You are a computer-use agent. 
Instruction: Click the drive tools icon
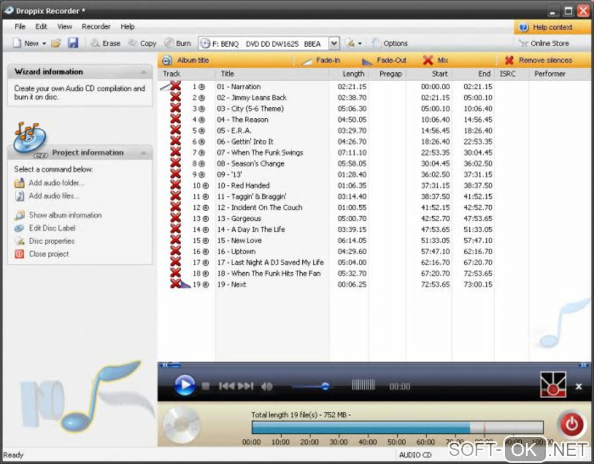click(x=351, y=43)
